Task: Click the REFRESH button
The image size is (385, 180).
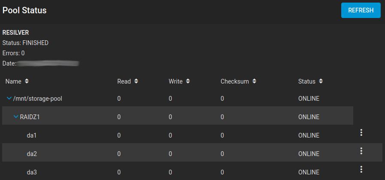Action: coord(361,10)
